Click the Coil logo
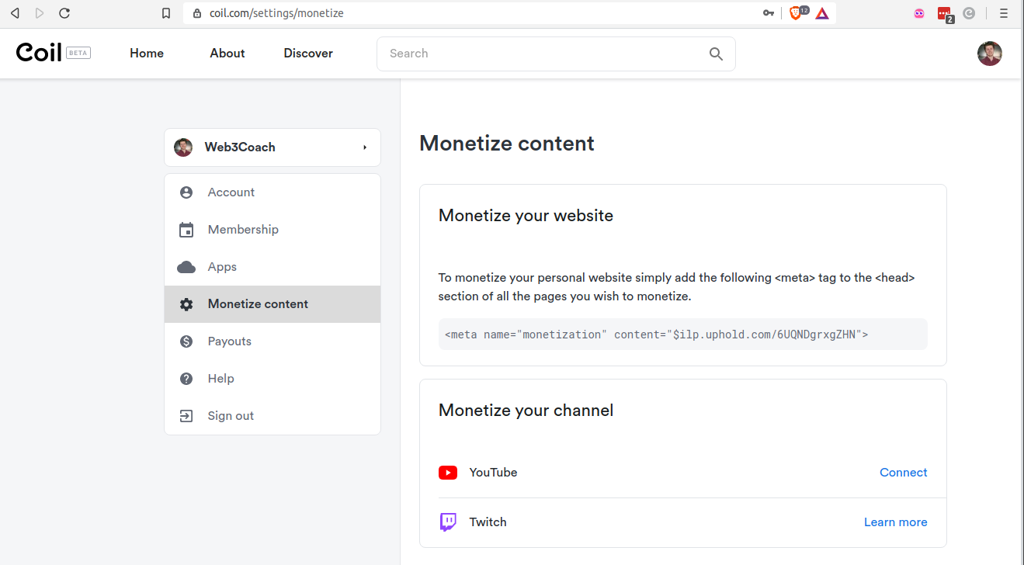The image size is (1024, 565). (39, 53)
